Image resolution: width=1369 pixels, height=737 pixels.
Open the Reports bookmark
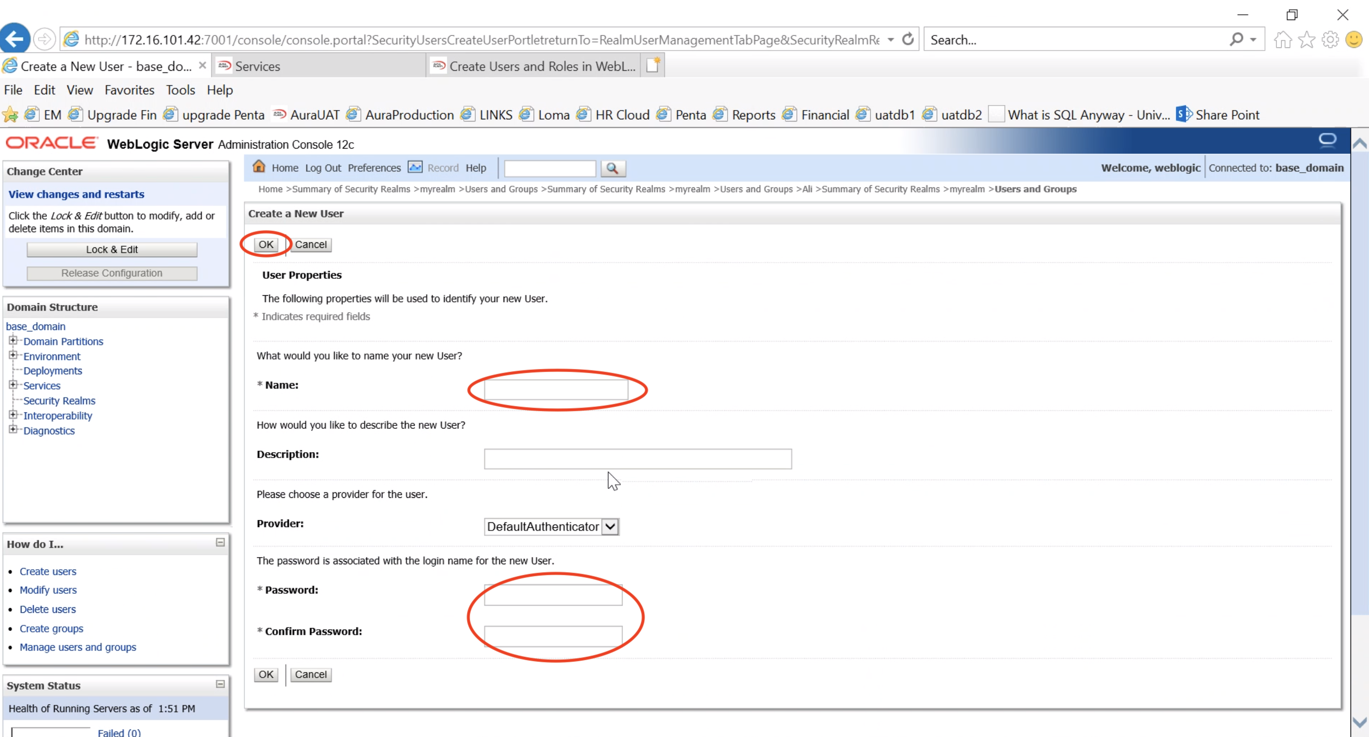(744, 115)
